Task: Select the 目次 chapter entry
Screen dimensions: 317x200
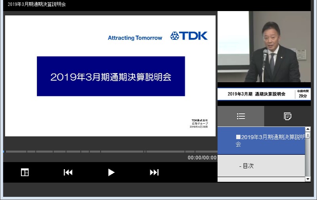Action: tap(261, 166)
